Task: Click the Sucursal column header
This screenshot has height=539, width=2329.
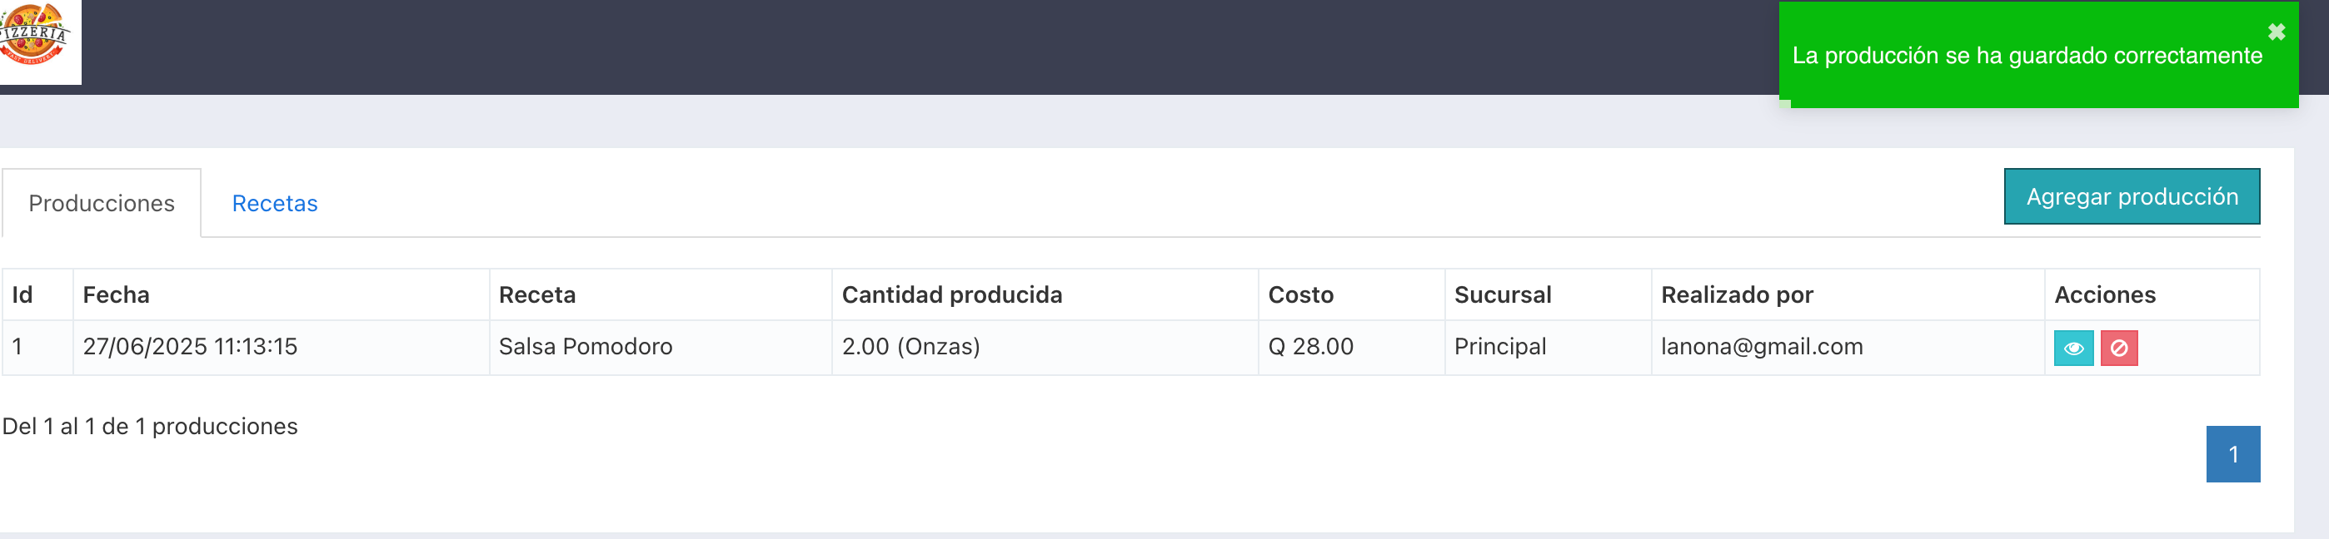Action: tap(1548, 295)
